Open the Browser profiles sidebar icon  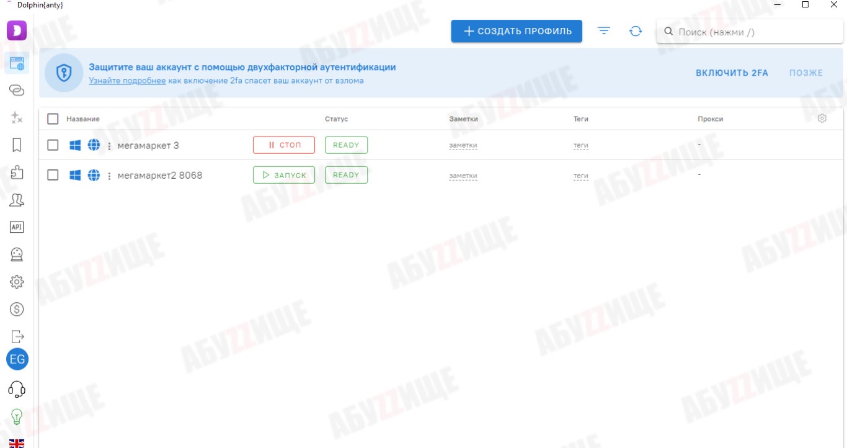(x=17, y=62)
